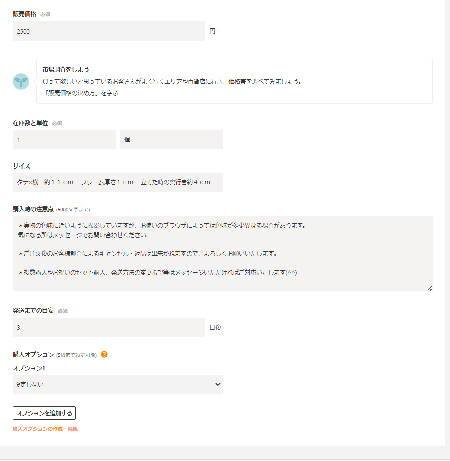Select the stock quantity field showing 1
This screenshot has width=450, height=461.
click(x=64, y=139)
